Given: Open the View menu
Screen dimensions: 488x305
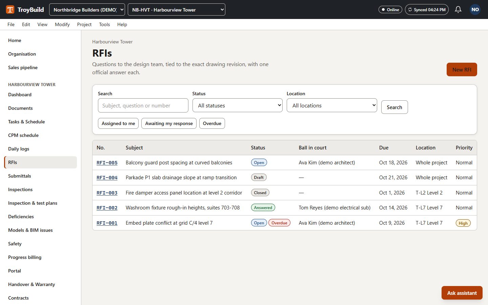Looking at the screenshot, I should (x=42, y=24).
